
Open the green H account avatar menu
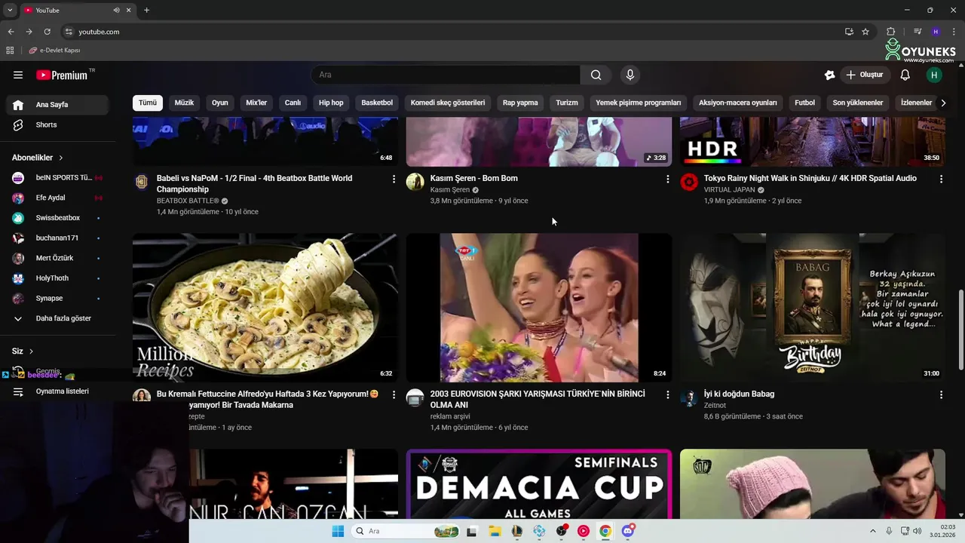click(x=934, y=75)
